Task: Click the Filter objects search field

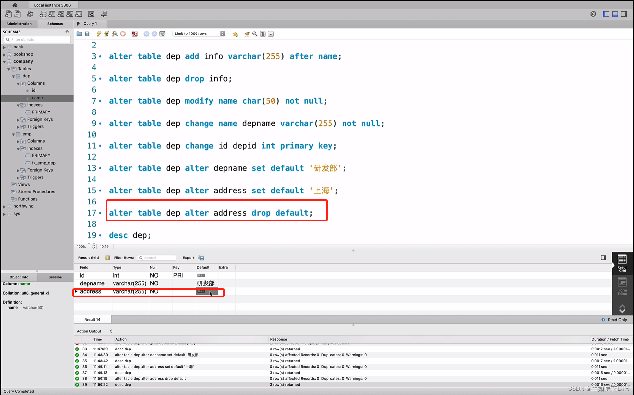Action: (37, 40)
